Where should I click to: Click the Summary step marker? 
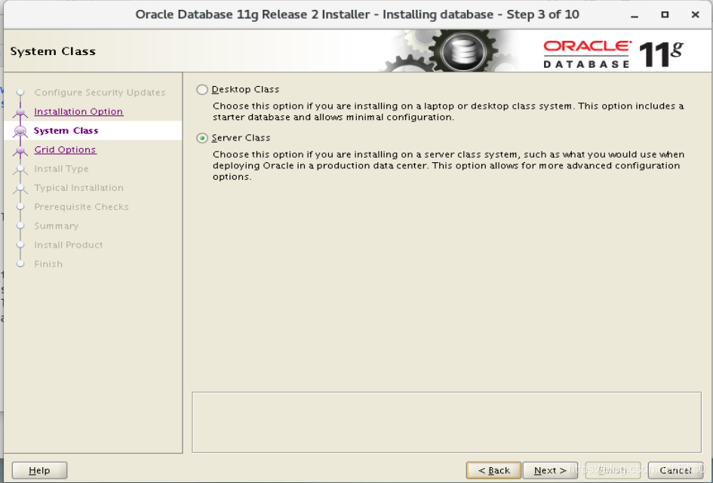20,226
